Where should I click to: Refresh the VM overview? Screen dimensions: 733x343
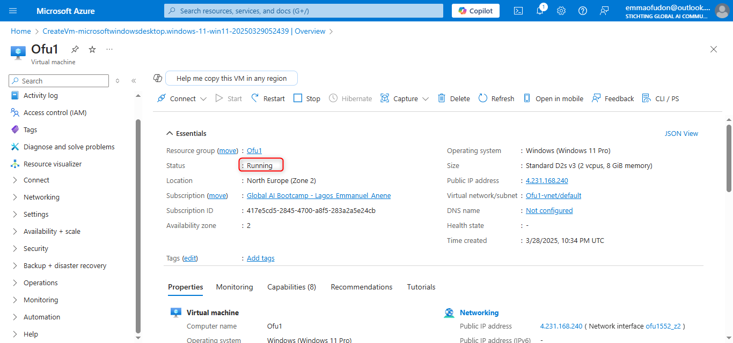pyautogui.click(x=496, y=98)
